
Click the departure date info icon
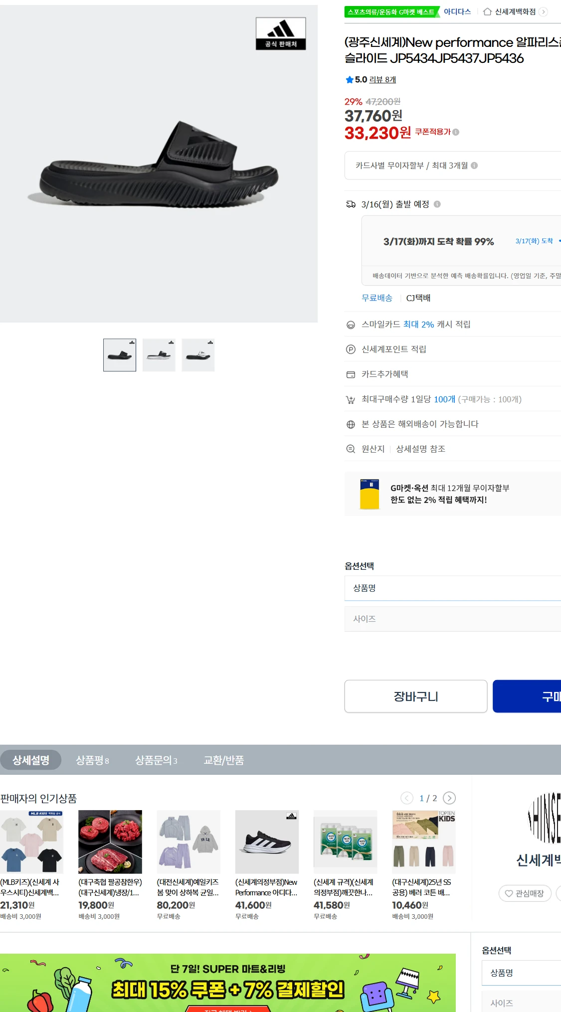(x=437, y=204)
